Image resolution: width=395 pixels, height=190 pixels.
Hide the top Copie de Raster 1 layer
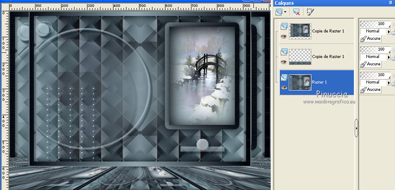(x=284, y=36)
